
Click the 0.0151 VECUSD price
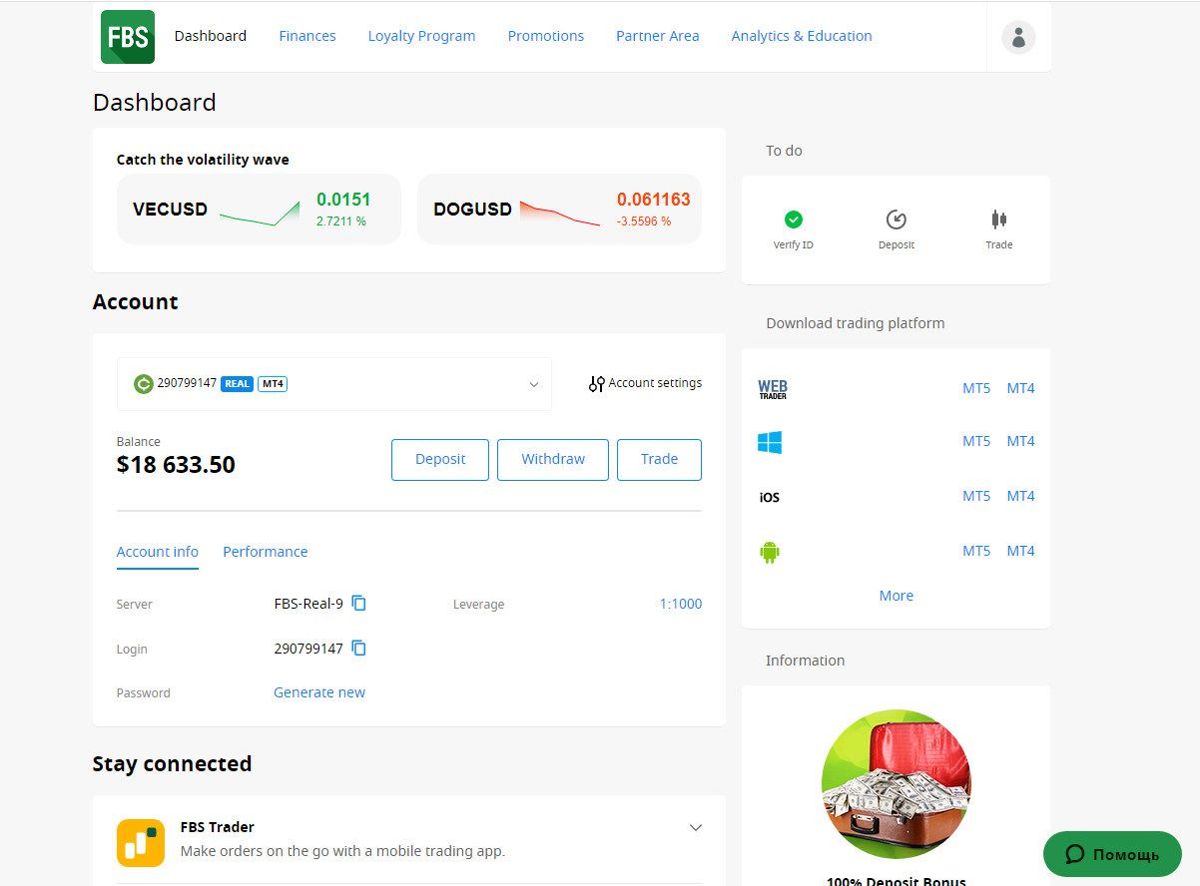tap(343, 200)
